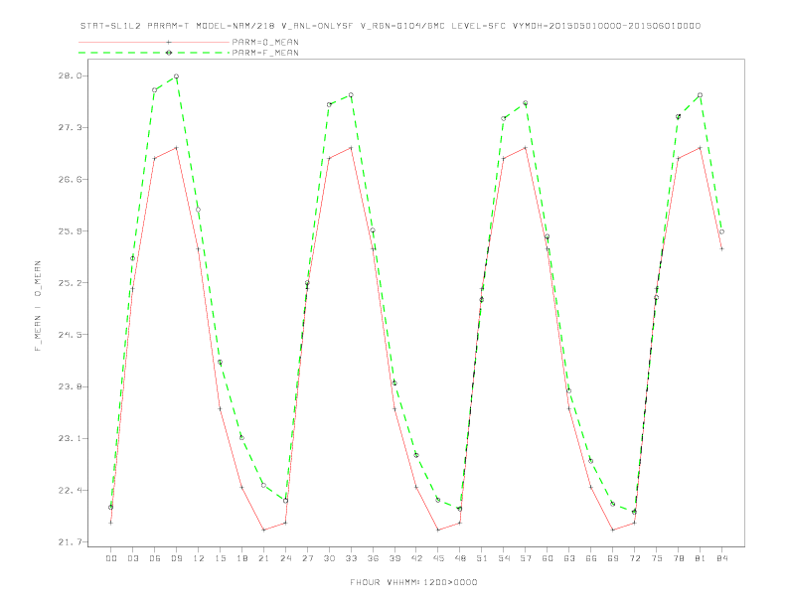787x608 pixels.
Task: Click x-axis tick label 39
Action: point(394,558)
